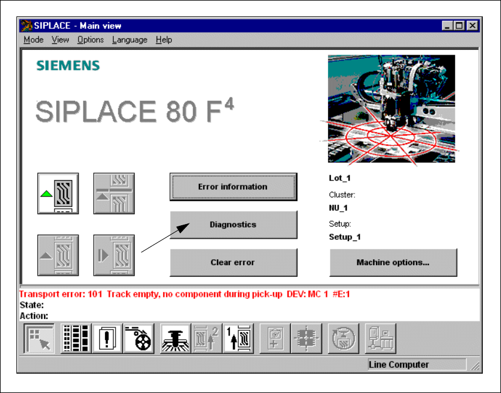Minimize the SIPLACE main window
Image resolution: width=501 pixels, height=393 pixels.
447,26
